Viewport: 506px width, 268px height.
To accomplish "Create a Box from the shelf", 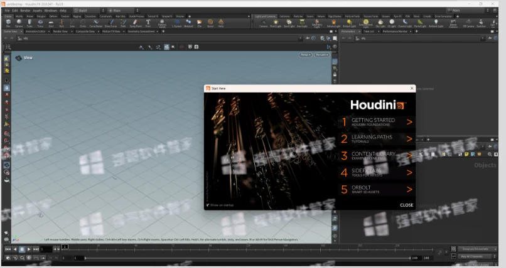I will click(8, 23).
